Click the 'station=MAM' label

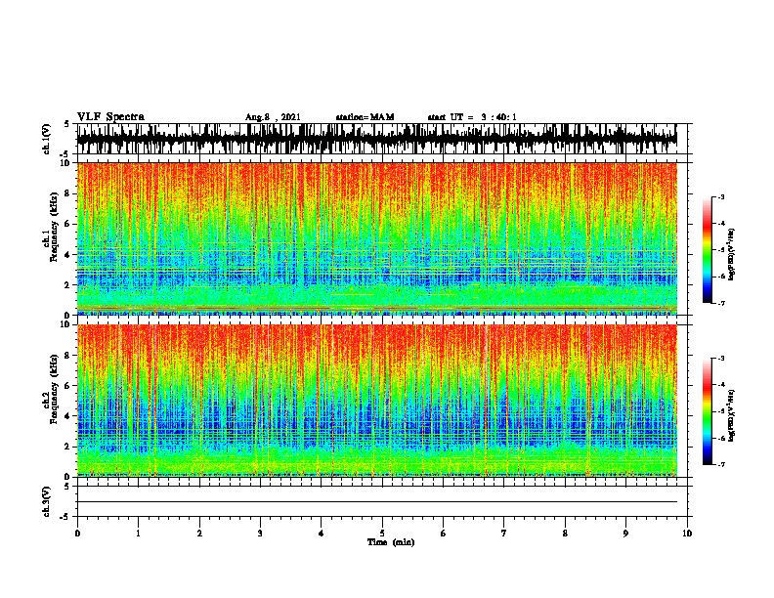click(x=365, y=117)
